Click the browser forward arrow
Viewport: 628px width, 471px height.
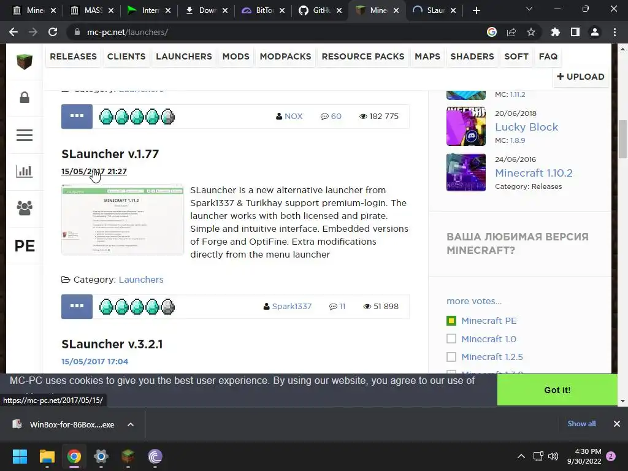(x=33, y=32)
